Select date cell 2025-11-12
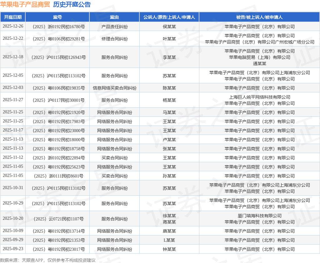The width and height of the screenshot is (320, 263). point(13,157)
